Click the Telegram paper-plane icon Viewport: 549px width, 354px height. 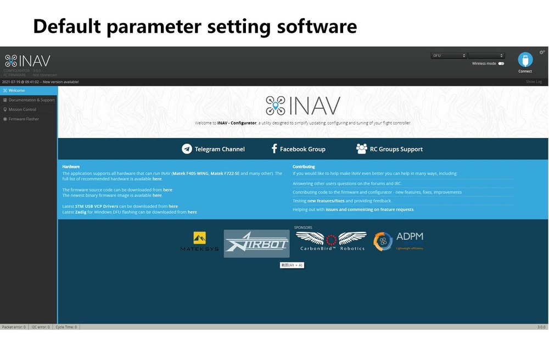187,149
